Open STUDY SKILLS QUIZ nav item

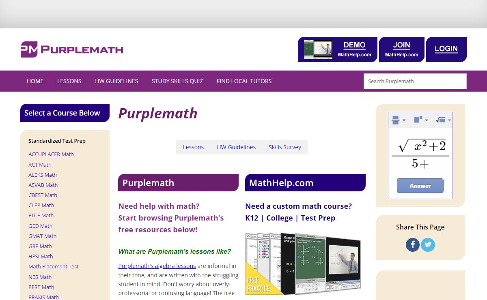coord(177,81)
